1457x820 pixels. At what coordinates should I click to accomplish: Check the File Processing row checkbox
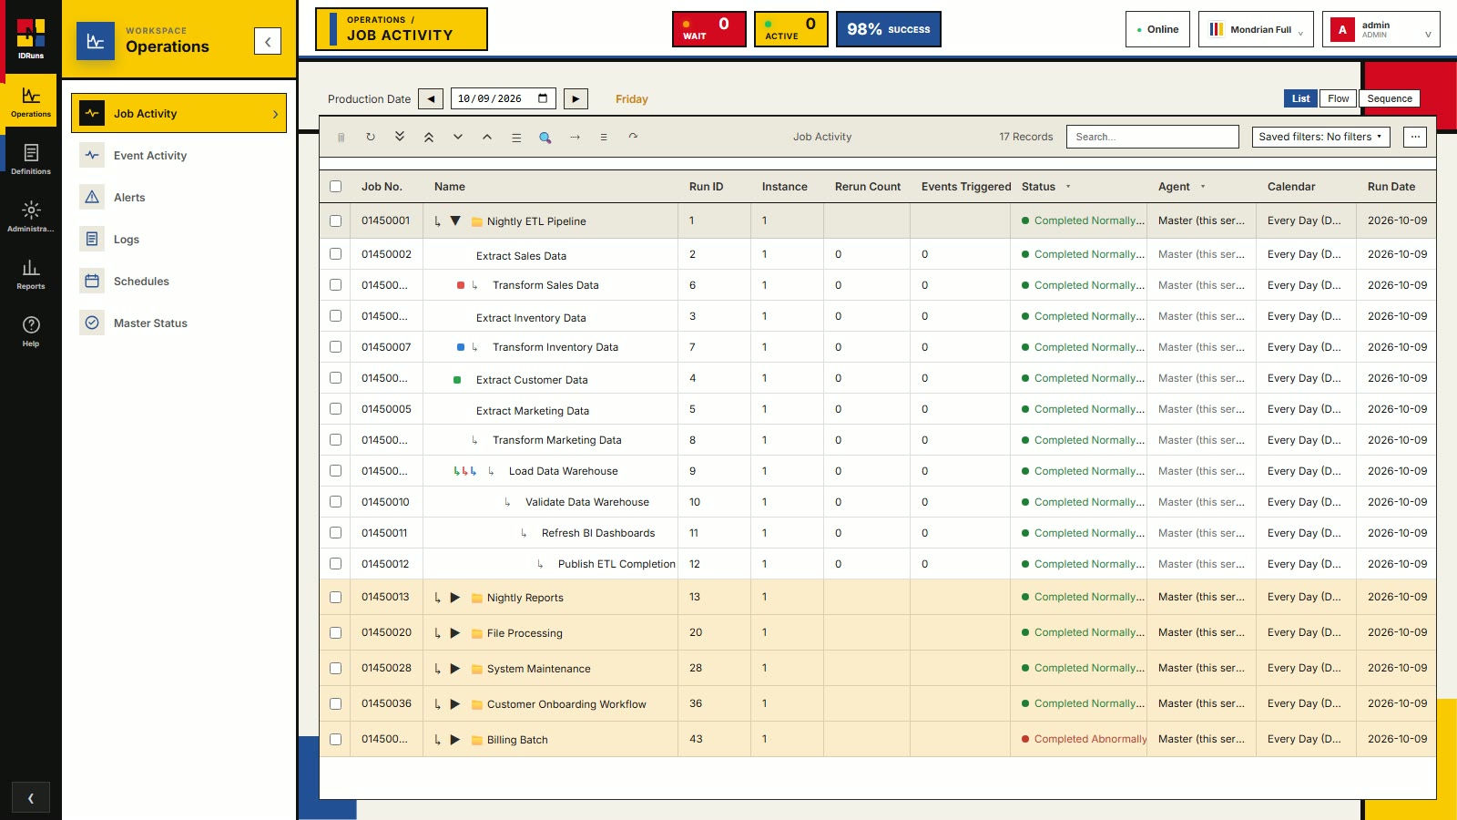coord(335,632)
